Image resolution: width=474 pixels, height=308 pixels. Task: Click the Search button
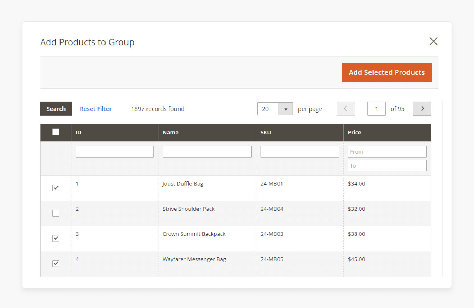[56, 109]
